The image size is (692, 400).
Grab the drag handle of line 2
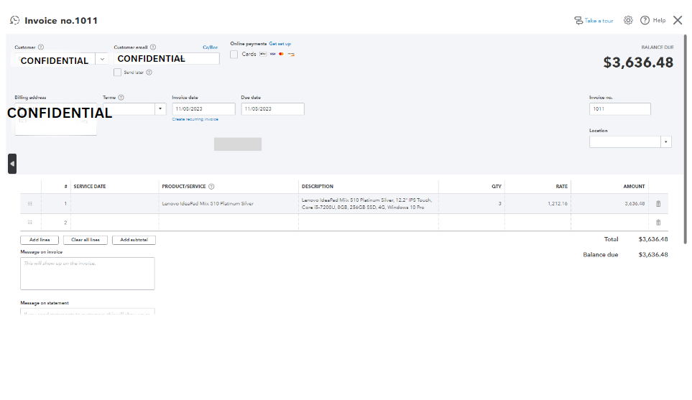pos(30,223)
